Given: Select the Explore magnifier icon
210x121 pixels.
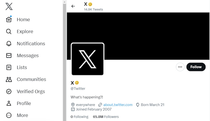Looking at the screenshot, I should pos(9,32).
